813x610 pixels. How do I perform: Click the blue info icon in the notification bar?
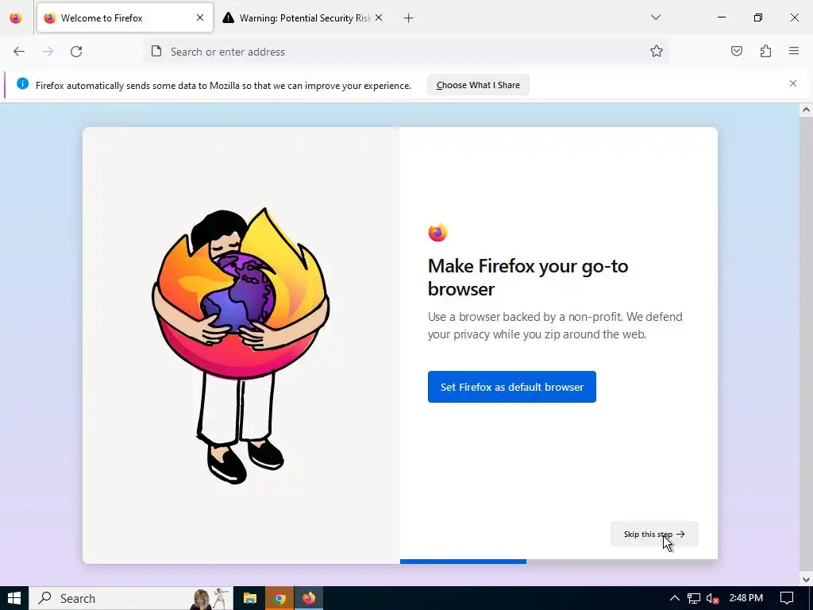(x=22, y=83)
